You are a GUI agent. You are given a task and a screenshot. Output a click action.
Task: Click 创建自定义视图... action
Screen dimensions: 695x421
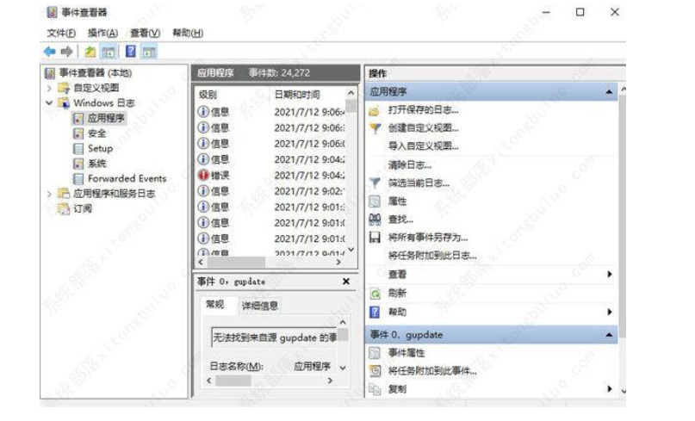(423, 128)
